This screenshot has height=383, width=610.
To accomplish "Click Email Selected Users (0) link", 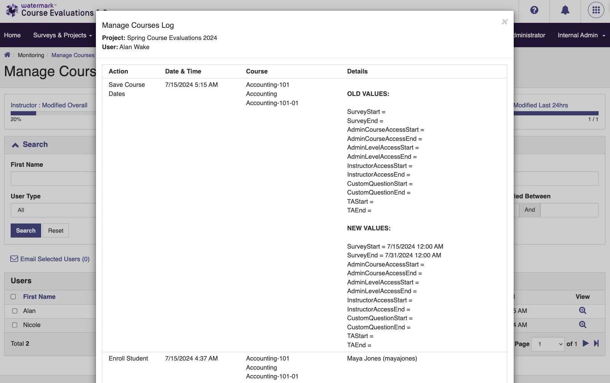I will (x=55, y=259).
